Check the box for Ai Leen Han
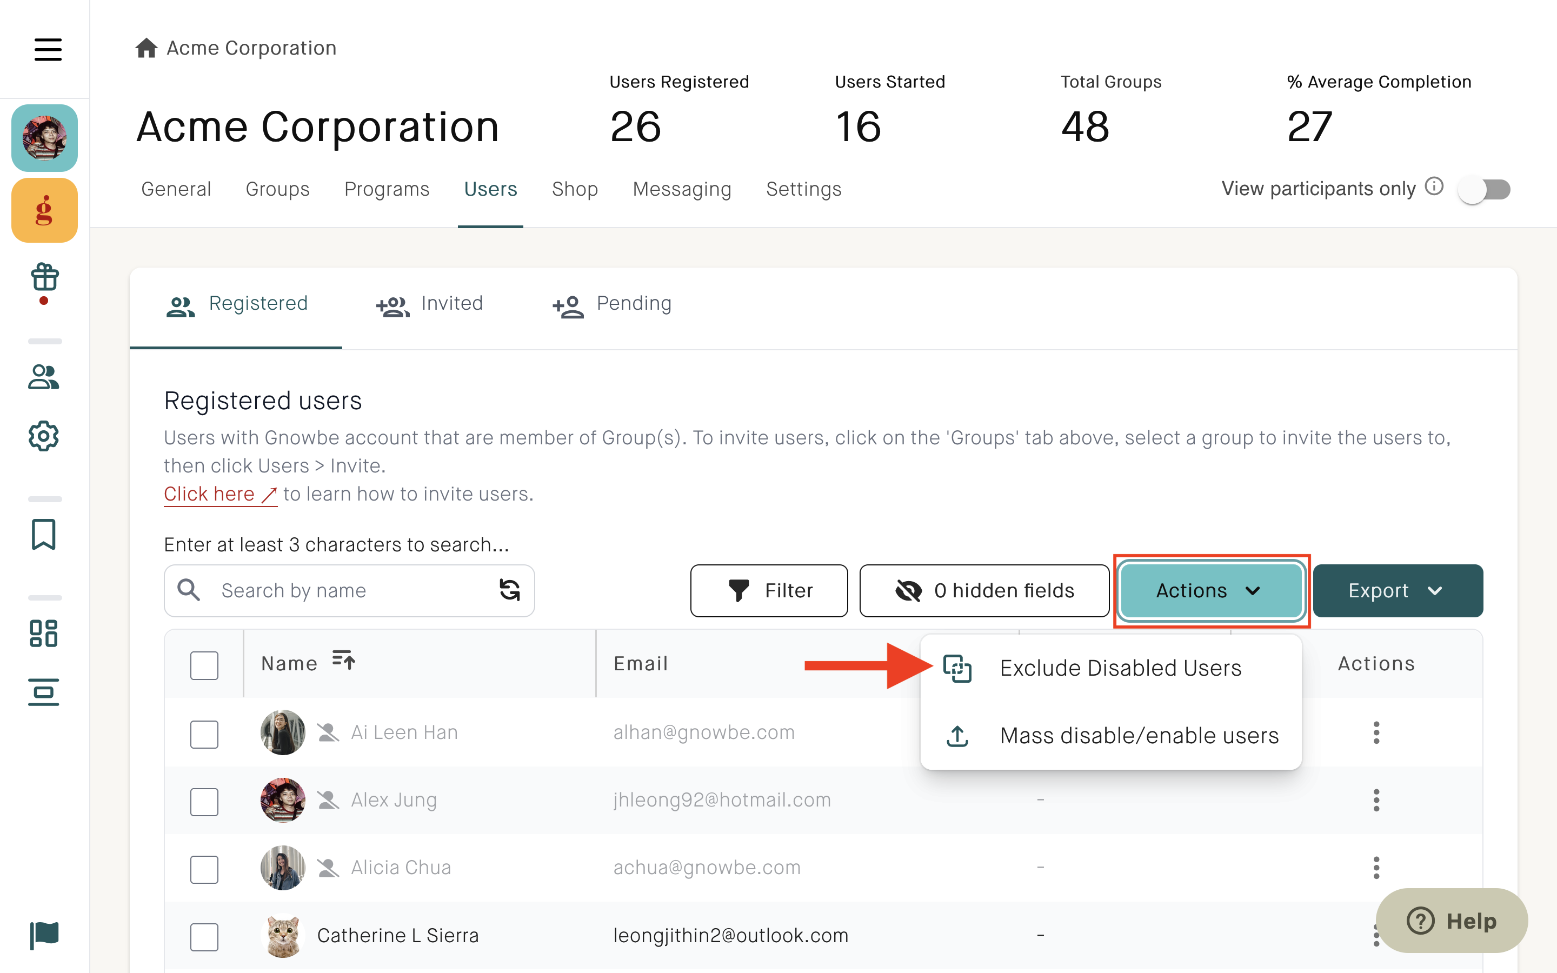 click(x=204, y=734)
